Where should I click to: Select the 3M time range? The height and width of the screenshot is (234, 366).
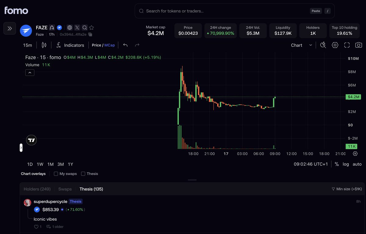point(61,164)
